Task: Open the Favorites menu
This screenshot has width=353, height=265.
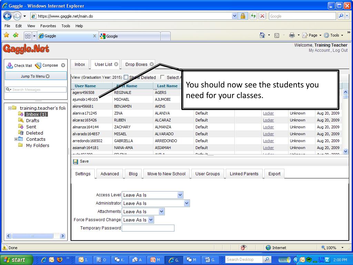Action: [48, 26]
